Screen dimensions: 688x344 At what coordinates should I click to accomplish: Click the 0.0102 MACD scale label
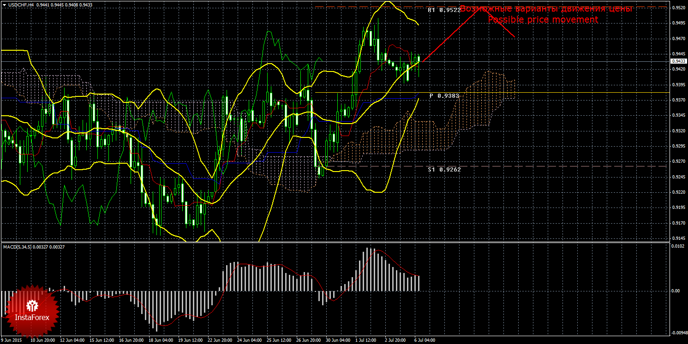(677, 246)
